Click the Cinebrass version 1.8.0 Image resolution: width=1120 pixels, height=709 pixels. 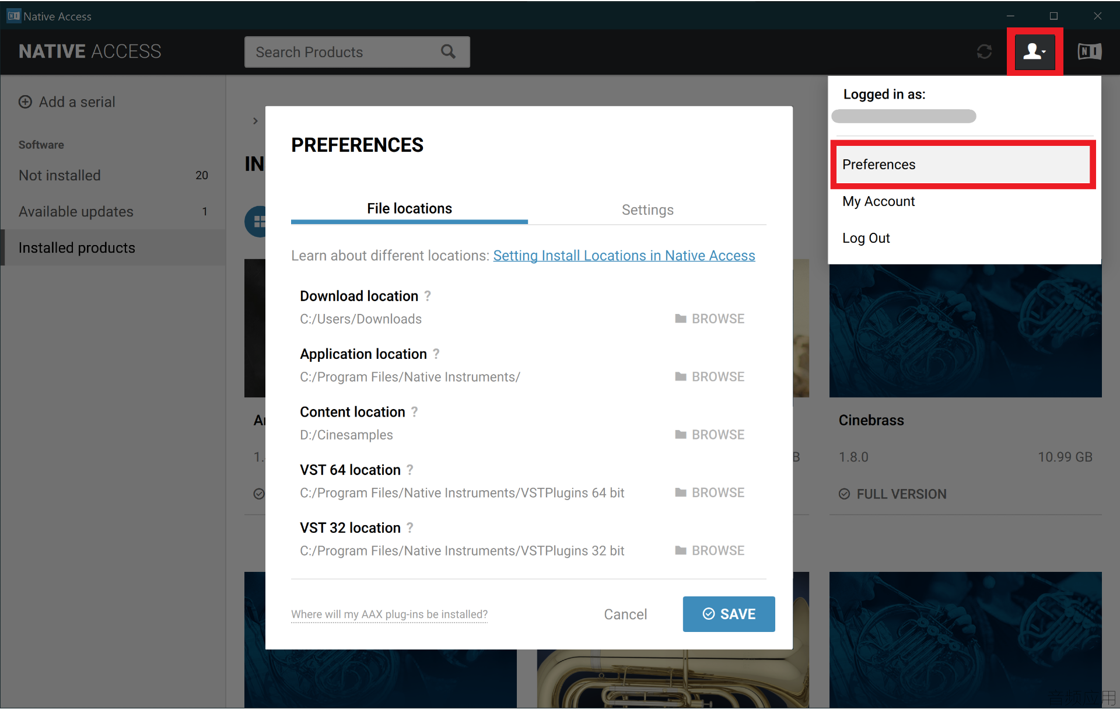point(853,457)
